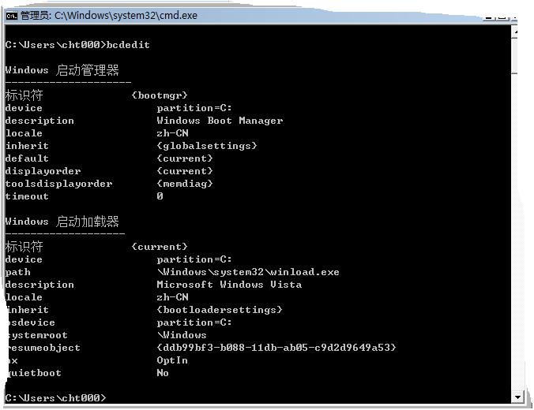The width and height of the screenshot is (534, 410).
Task: Click the typed bcdedit command
Action: 127,45
